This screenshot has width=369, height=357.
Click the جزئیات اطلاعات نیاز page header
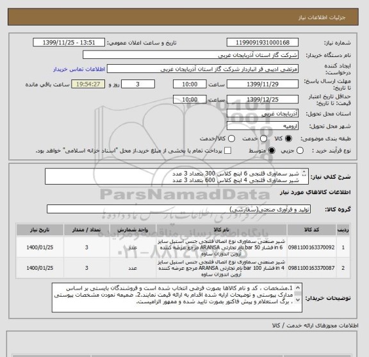pos(322,17)
